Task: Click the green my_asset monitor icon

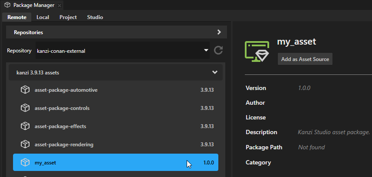Action: [x=257, y=51]
